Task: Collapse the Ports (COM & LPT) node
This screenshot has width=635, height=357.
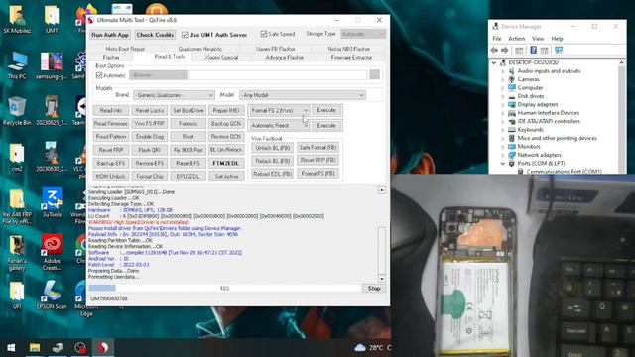Action: pyautogui.click(x=503, y=163)
